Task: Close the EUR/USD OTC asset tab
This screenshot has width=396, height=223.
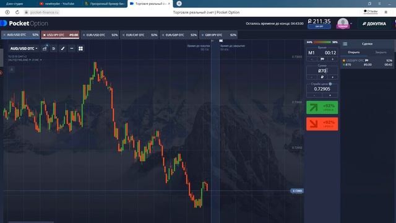Action: [x=84, y=35]
